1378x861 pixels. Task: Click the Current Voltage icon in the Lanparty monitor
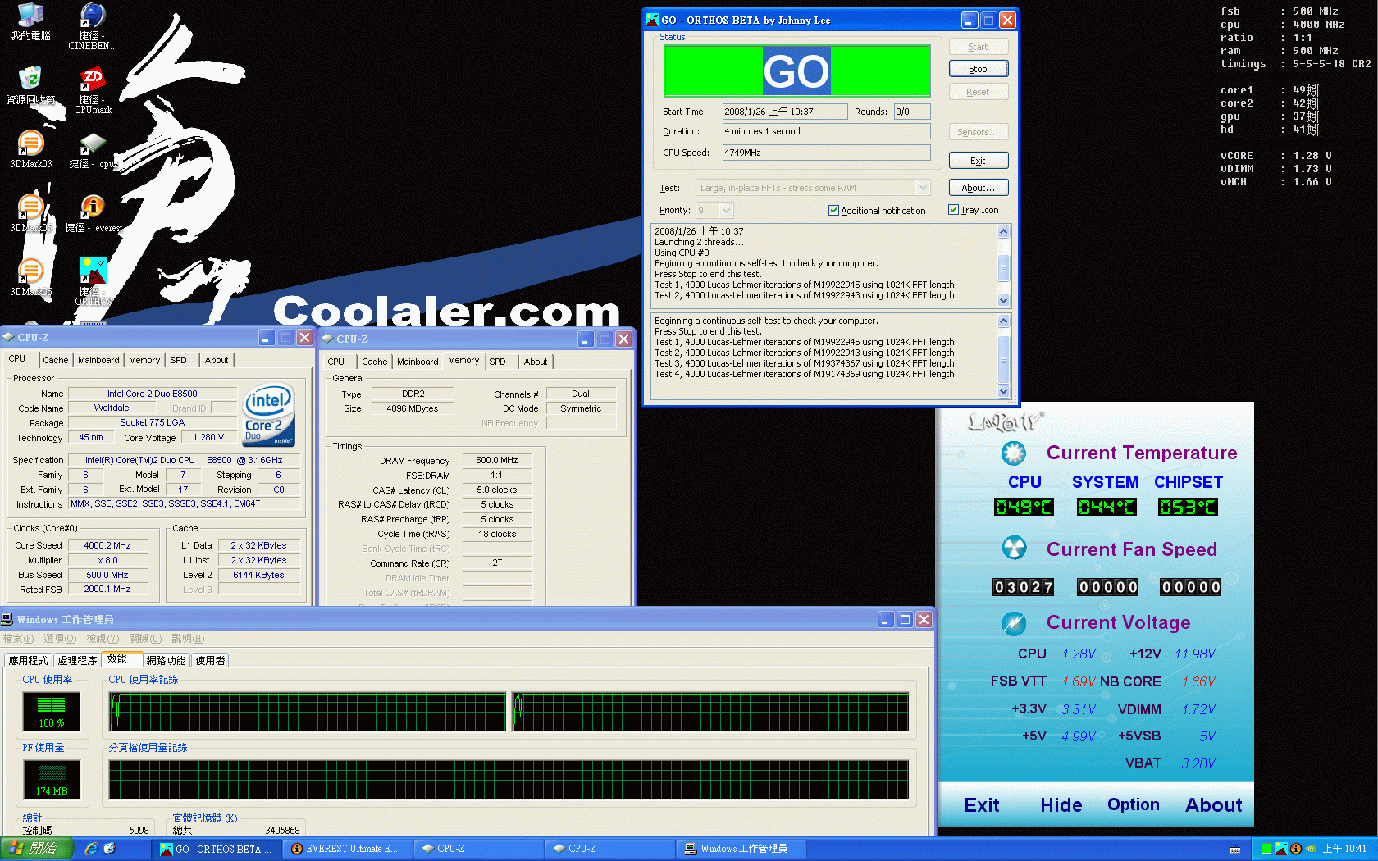1014,623
